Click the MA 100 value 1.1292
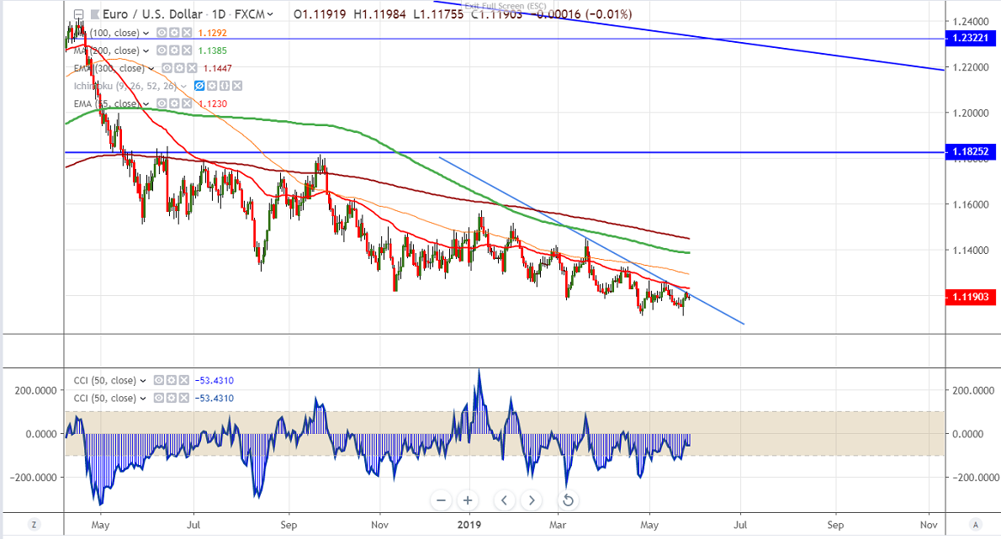The image size is (1001, 539). coord(212,33)
